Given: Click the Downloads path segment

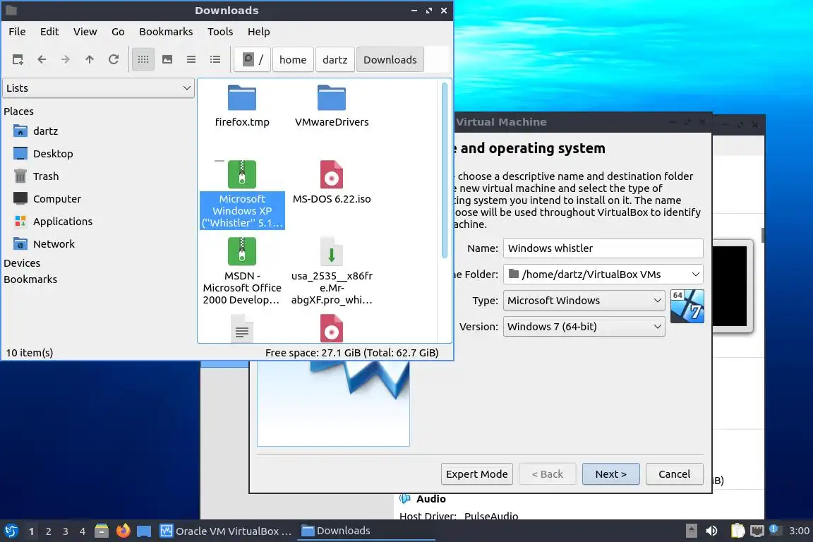Looking at the screenshot, I should [390, 60].
